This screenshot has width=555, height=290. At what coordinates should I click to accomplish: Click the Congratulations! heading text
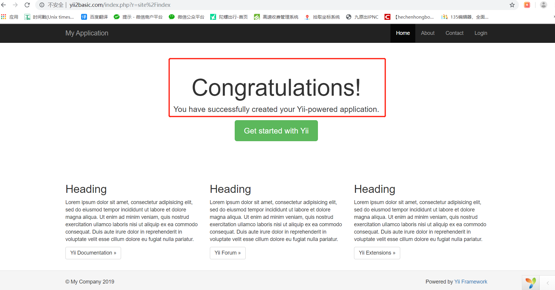[x=276, y=88]
